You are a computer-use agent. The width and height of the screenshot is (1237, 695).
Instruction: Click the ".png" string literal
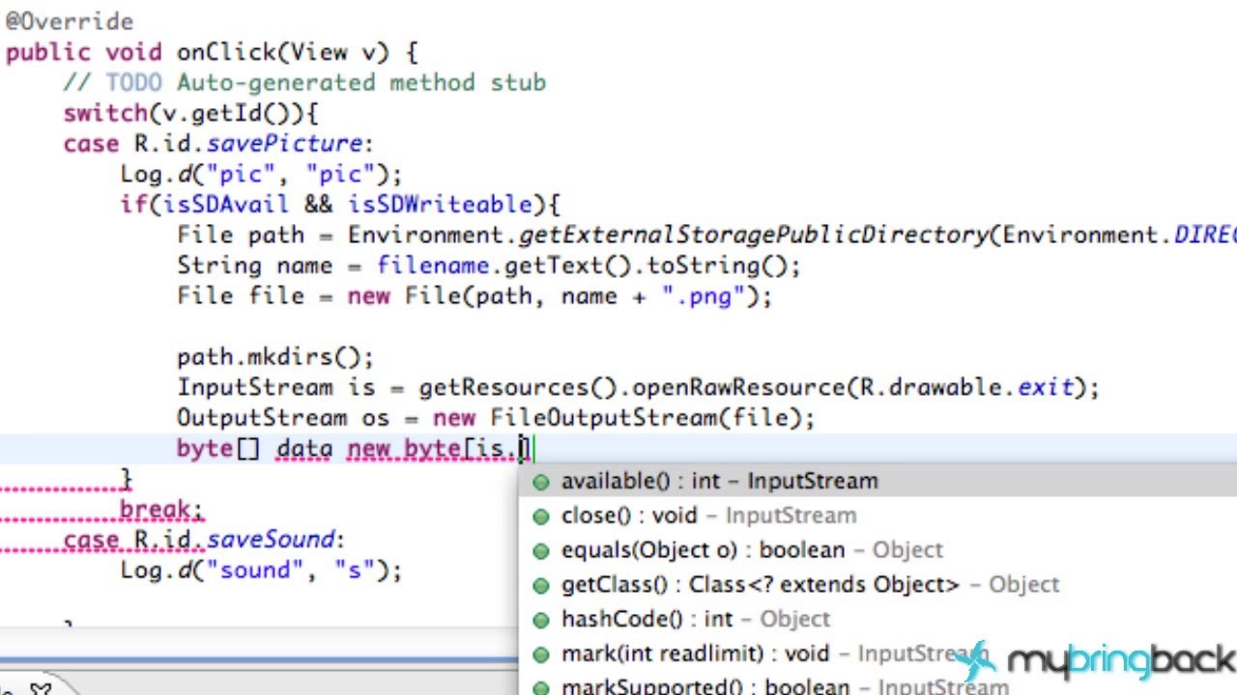pyautogui.click(x=703, y=296)
